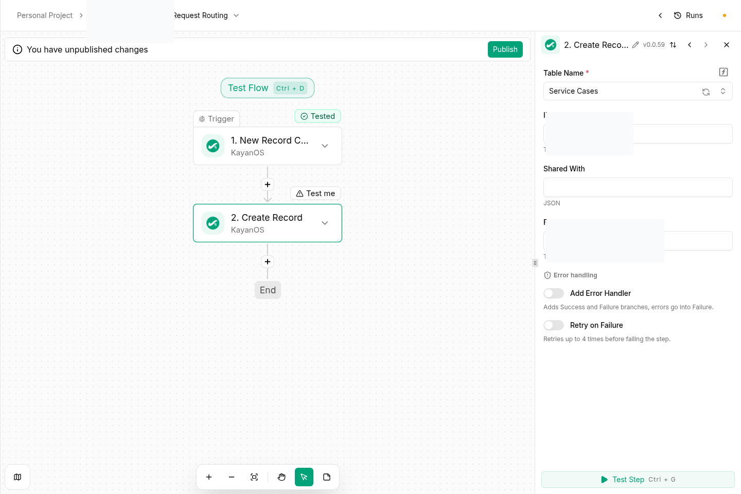
Task: Add step after Create Record
Action: click(268, 261)
